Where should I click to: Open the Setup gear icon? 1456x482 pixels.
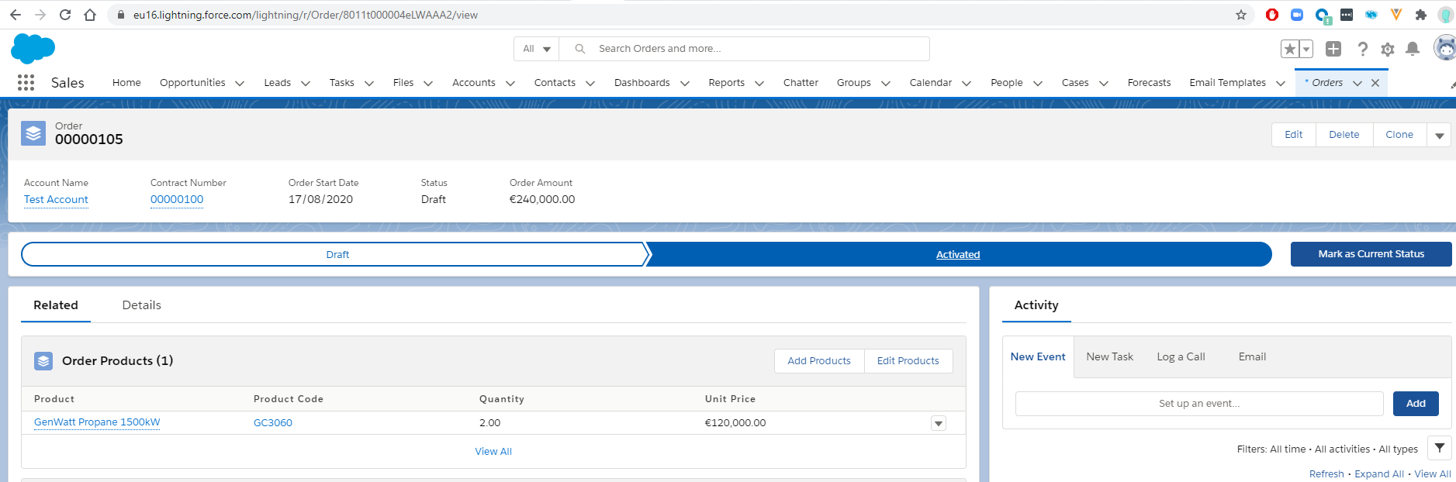pos(1387,50)
